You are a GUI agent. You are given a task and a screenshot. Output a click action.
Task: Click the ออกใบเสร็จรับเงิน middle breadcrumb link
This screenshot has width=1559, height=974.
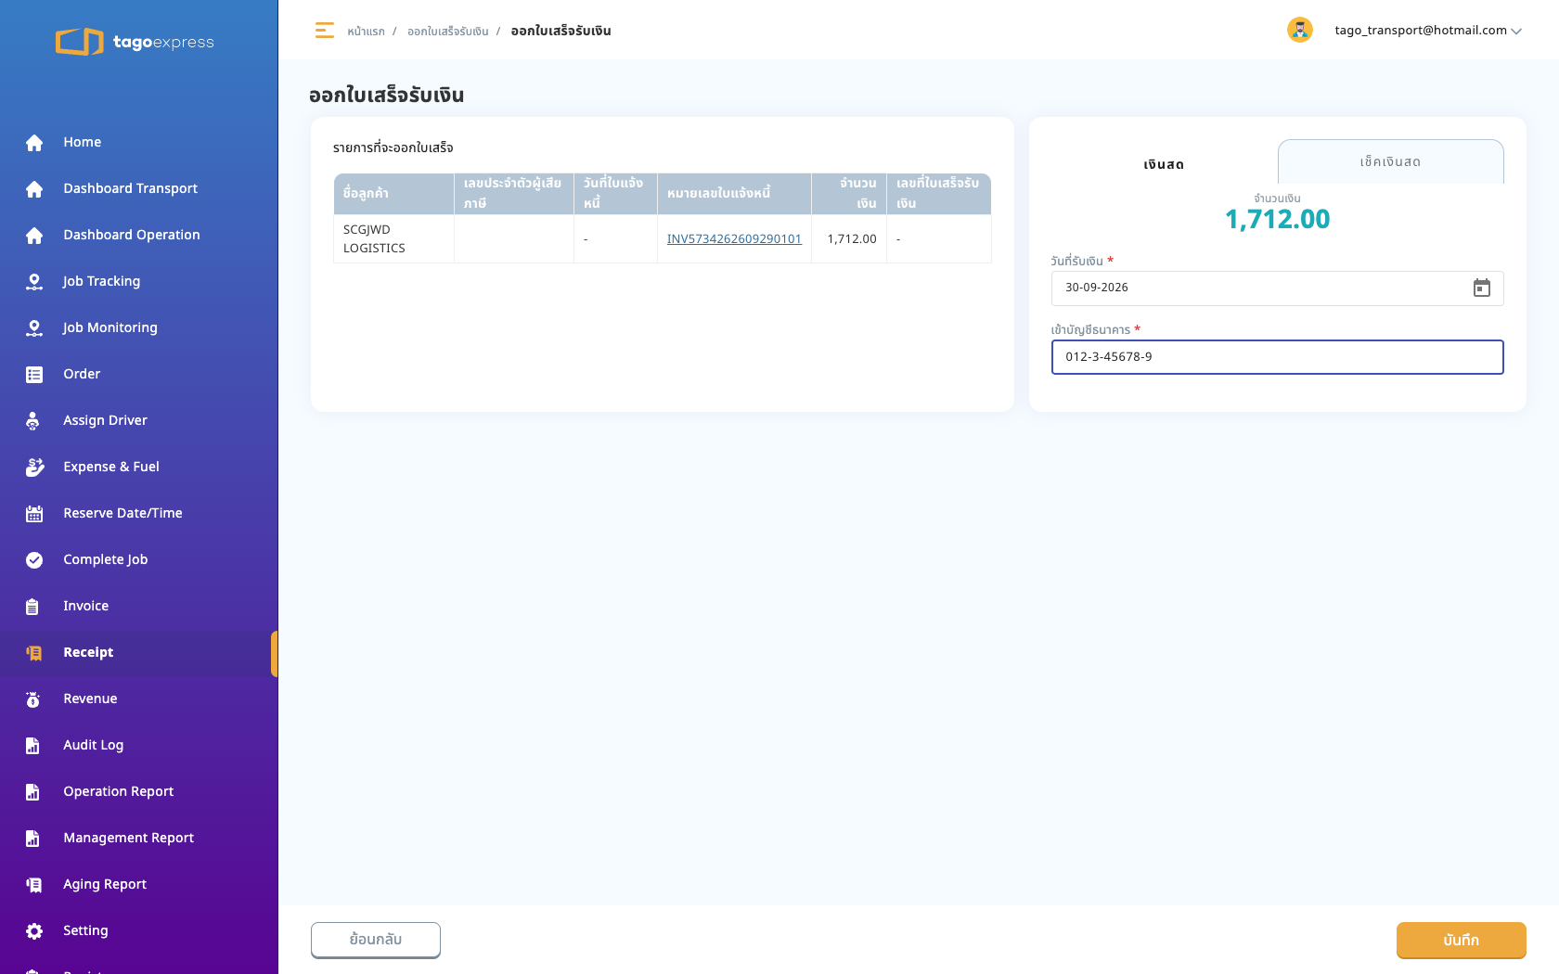click(448, 32)
